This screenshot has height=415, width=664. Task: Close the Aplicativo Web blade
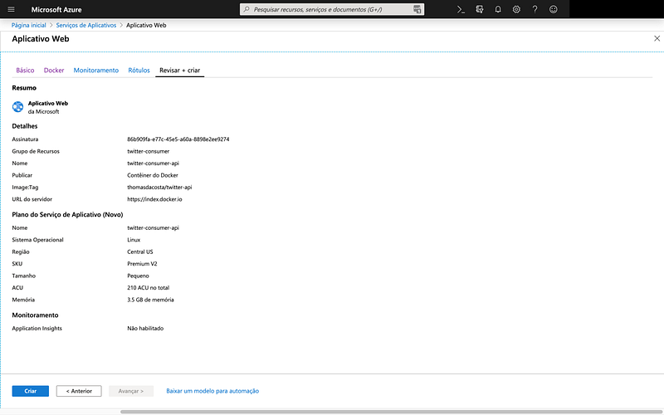coord(657,38)
